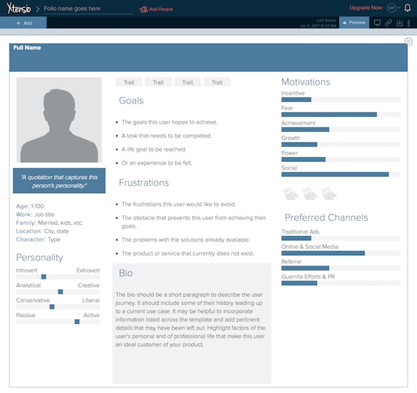This screenshot has width=417, height=393.
Task: Click the Add People link
Action: pyautogui.click(x=157, y=9)
